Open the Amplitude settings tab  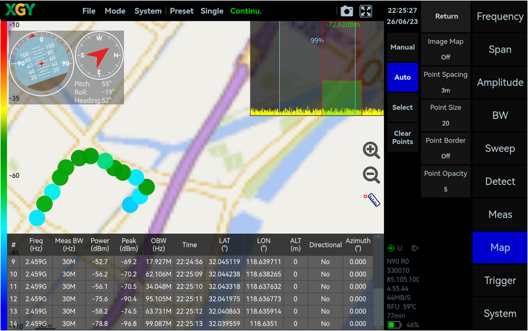coord(500,82)
